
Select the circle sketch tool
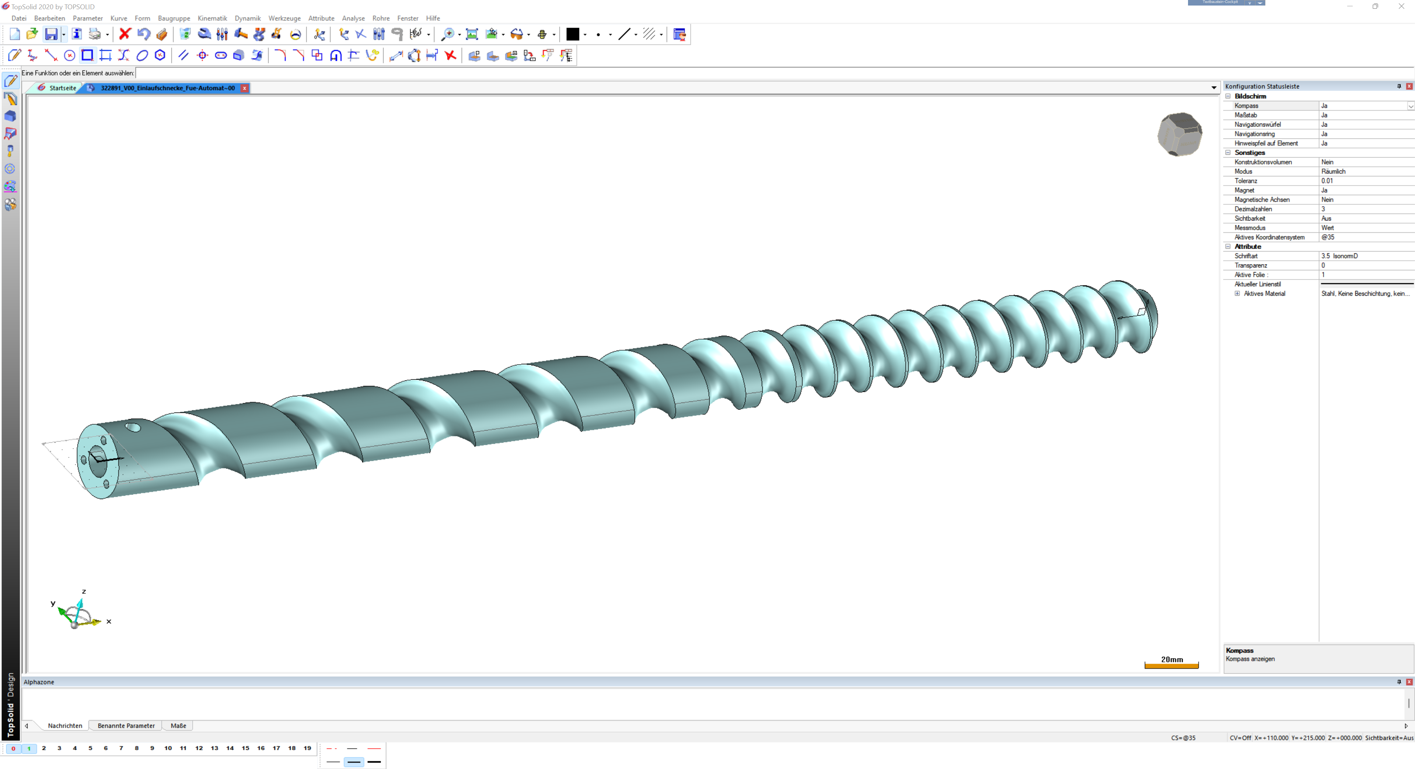point(69,56)
